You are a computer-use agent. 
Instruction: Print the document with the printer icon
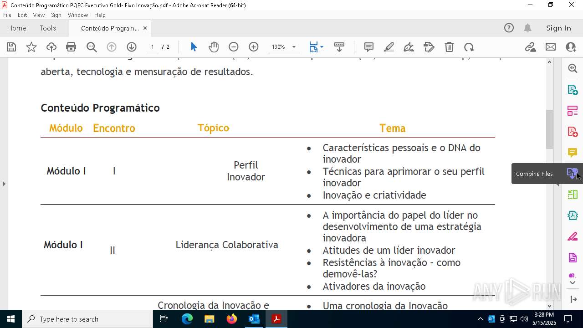71,47
